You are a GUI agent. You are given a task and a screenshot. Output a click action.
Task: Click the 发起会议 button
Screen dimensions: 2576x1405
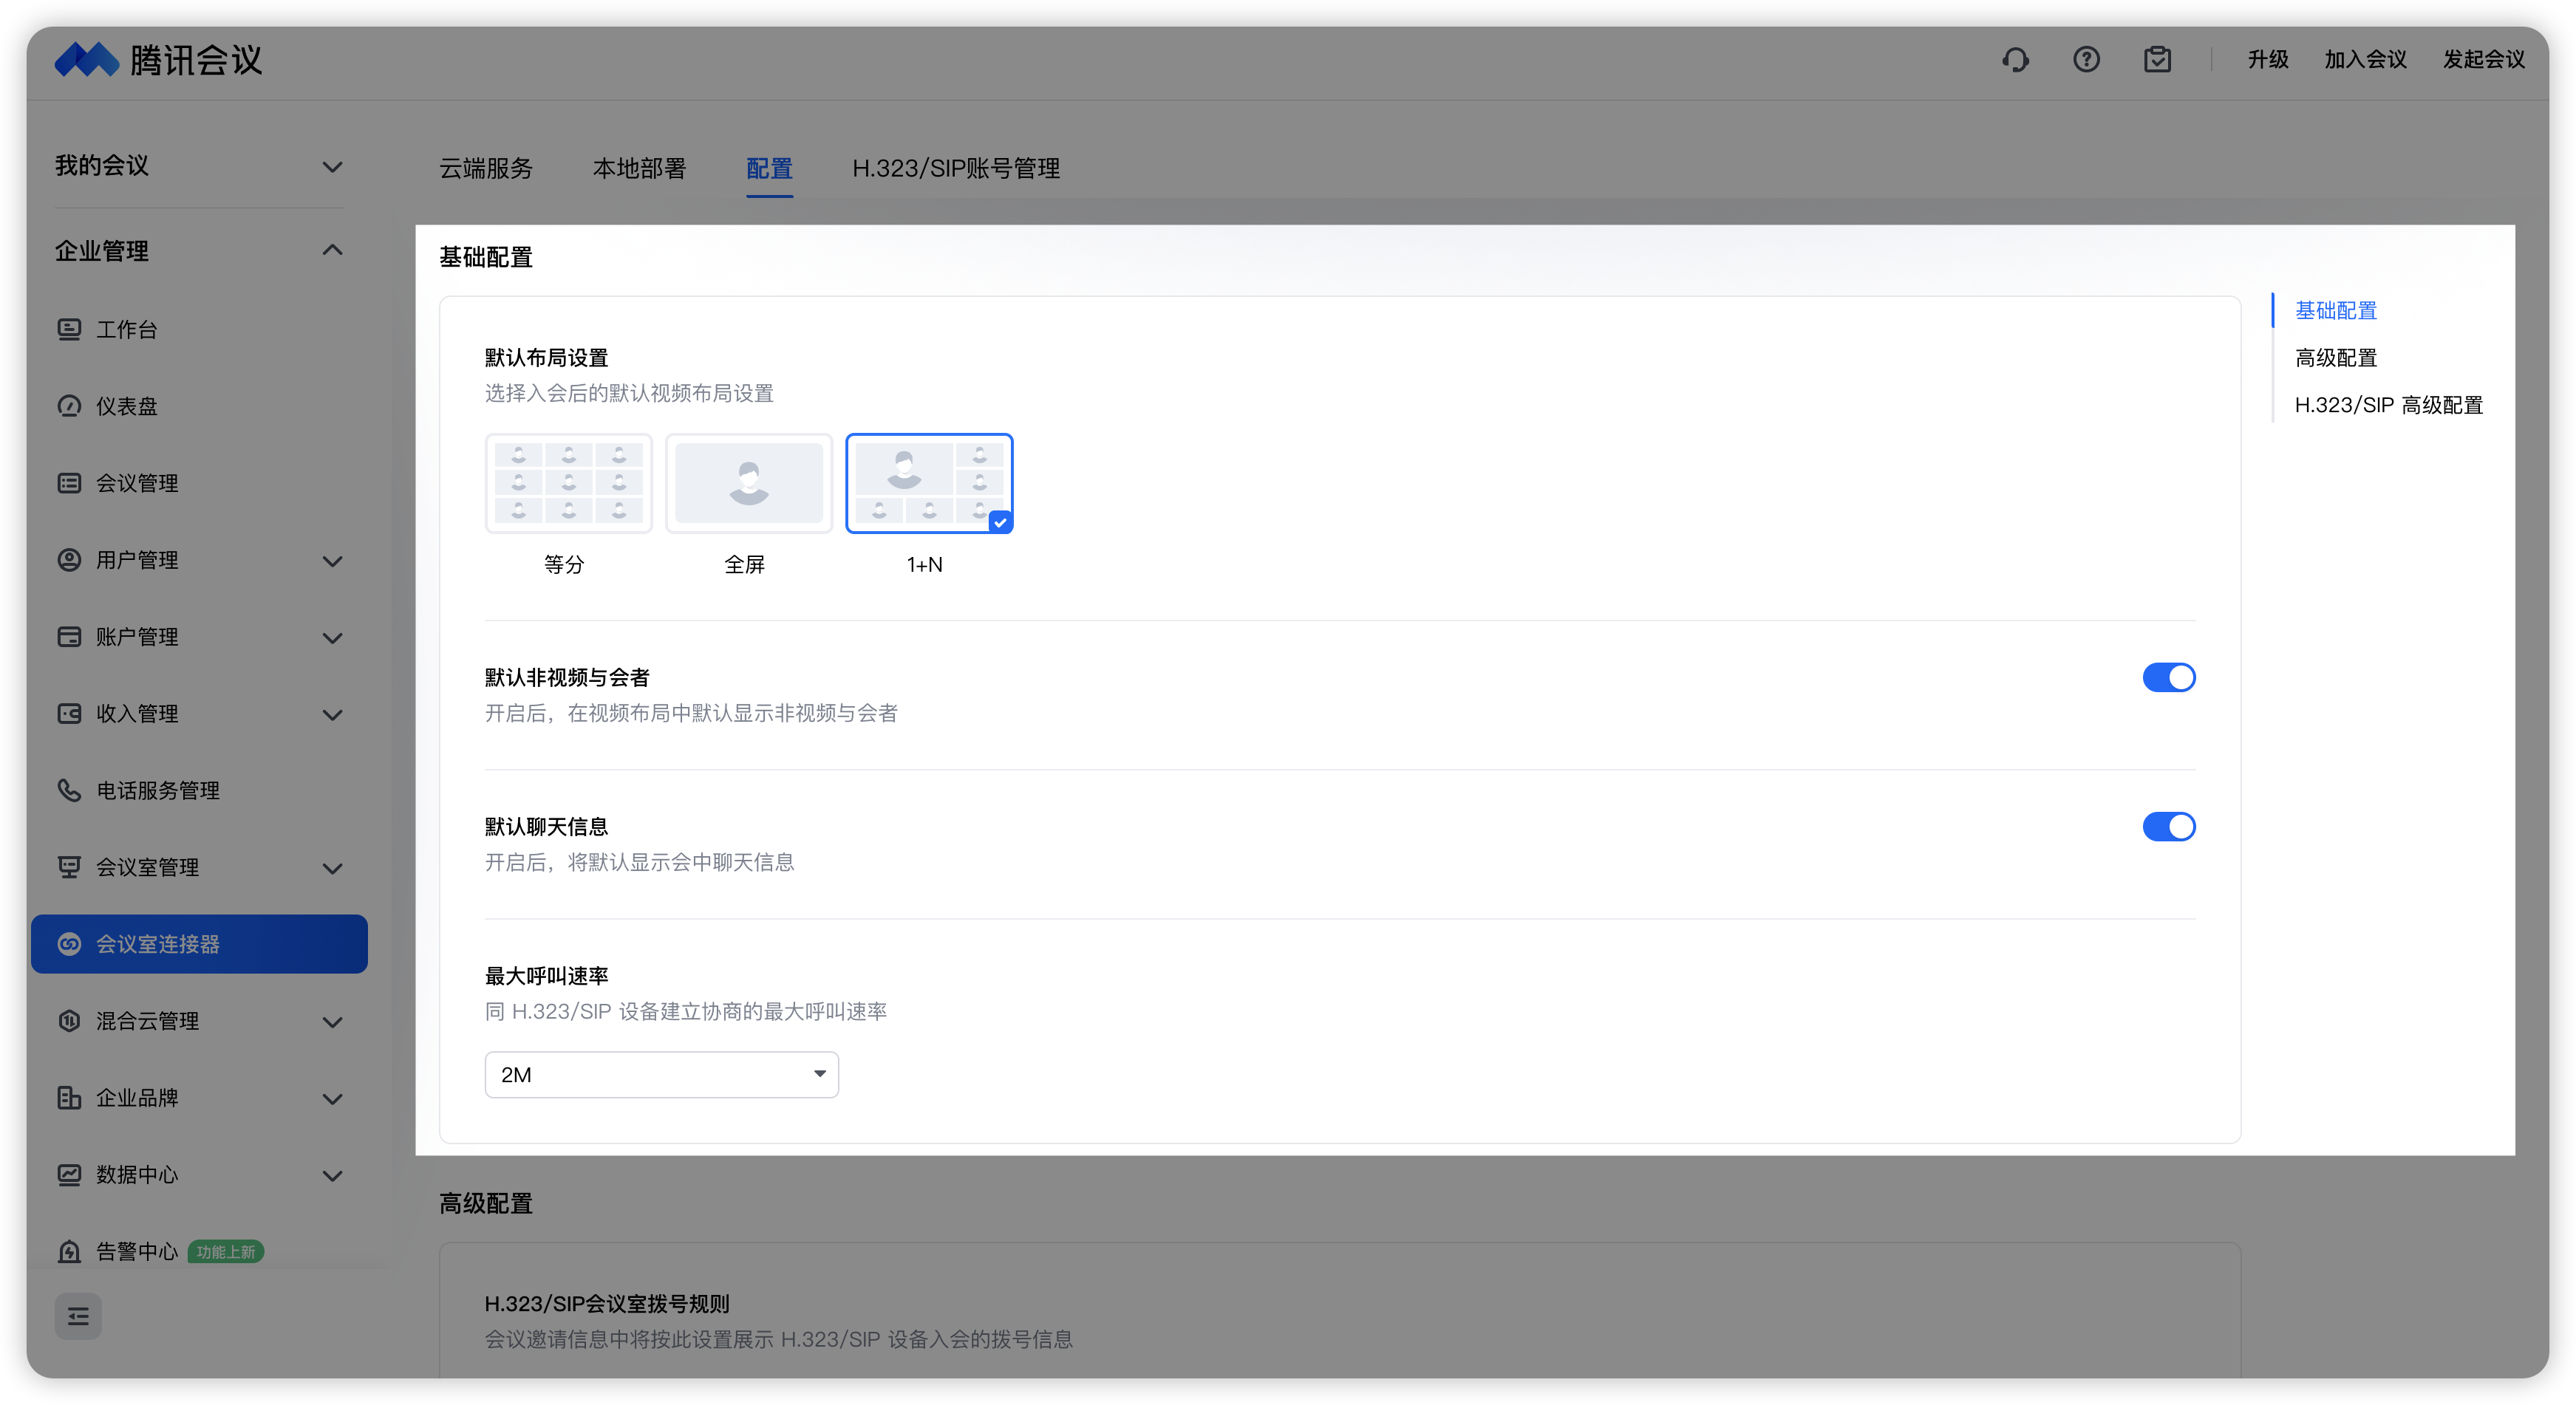click(2483, 60)
